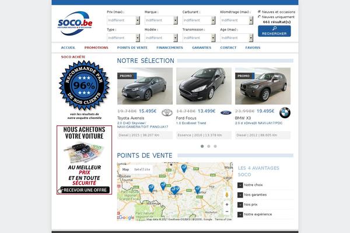Click the Nos garanties toggle icon
This screenshot has width=350, height=233.
click(x=240, y=195)
